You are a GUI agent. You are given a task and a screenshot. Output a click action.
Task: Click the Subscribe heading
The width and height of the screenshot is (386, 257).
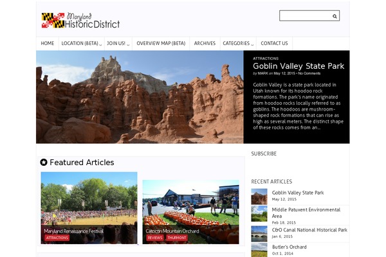click(x=264, y=154)
